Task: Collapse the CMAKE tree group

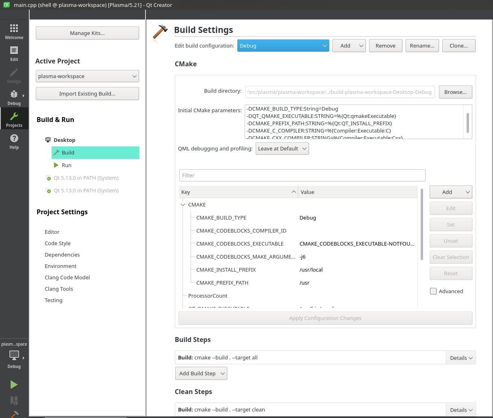Action: (183, 205)
